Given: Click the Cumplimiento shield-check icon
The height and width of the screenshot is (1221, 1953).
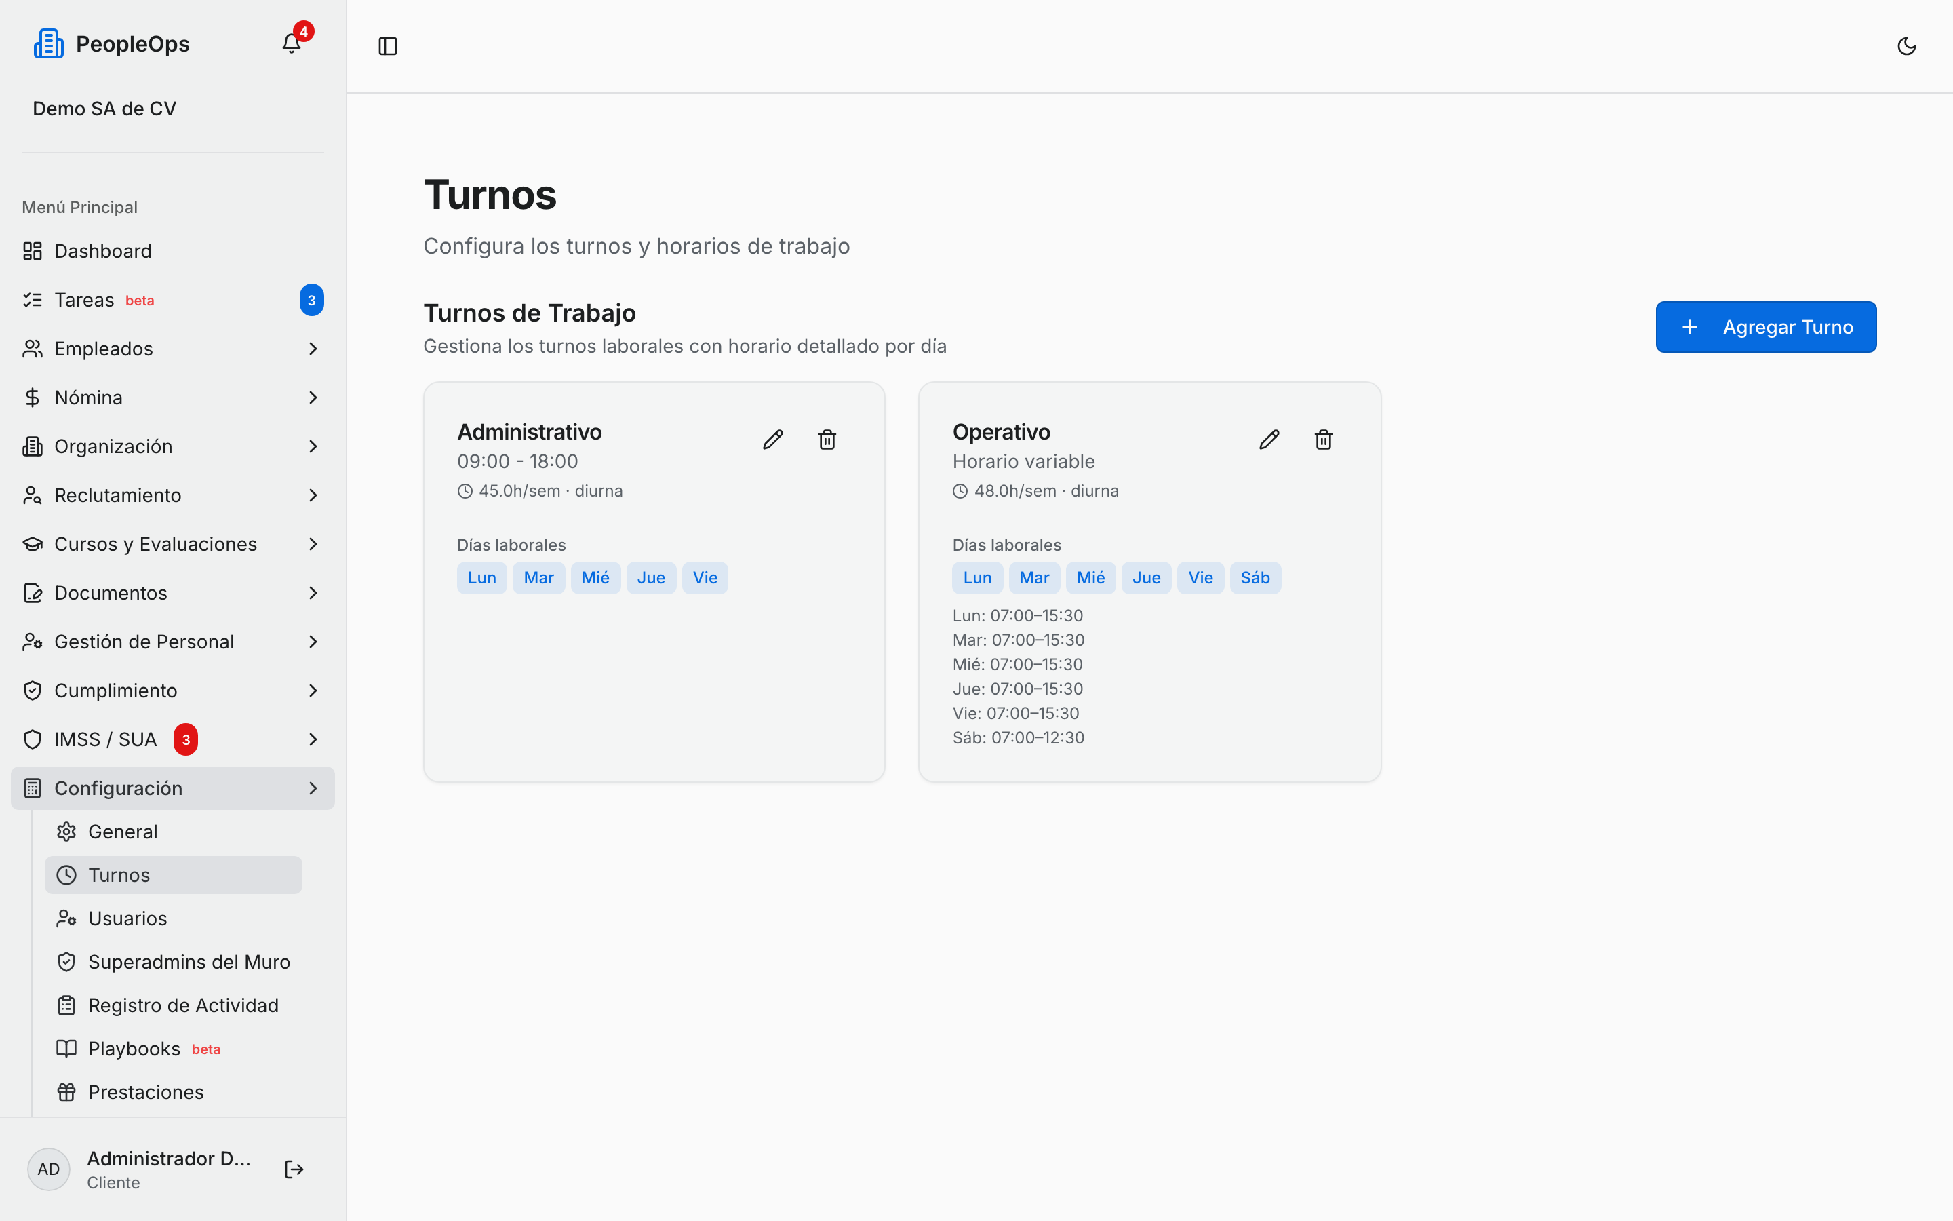Looking at the screenshot, I should (33, 691).
